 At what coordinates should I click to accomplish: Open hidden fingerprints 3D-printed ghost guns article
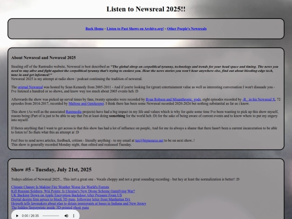click(50, 208)
